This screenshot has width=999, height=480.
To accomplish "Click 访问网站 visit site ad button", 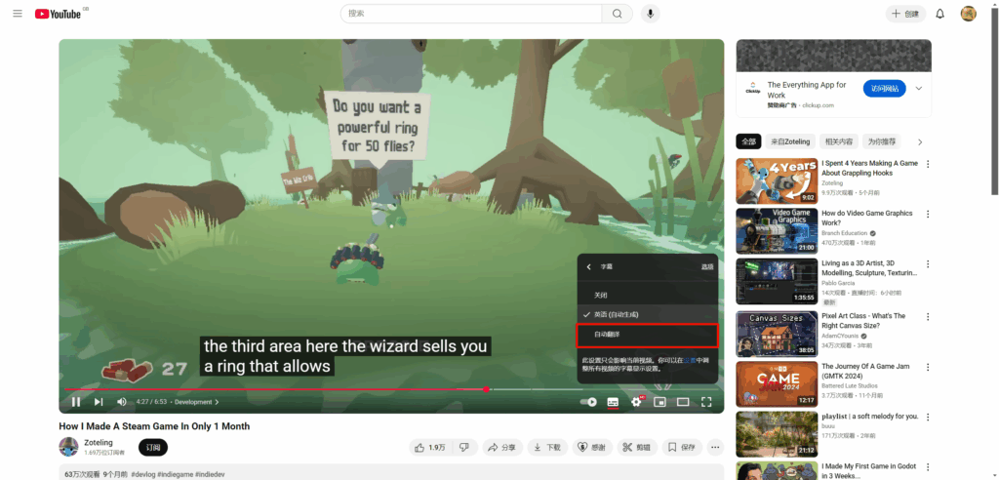I will click(x=884, y=89).
